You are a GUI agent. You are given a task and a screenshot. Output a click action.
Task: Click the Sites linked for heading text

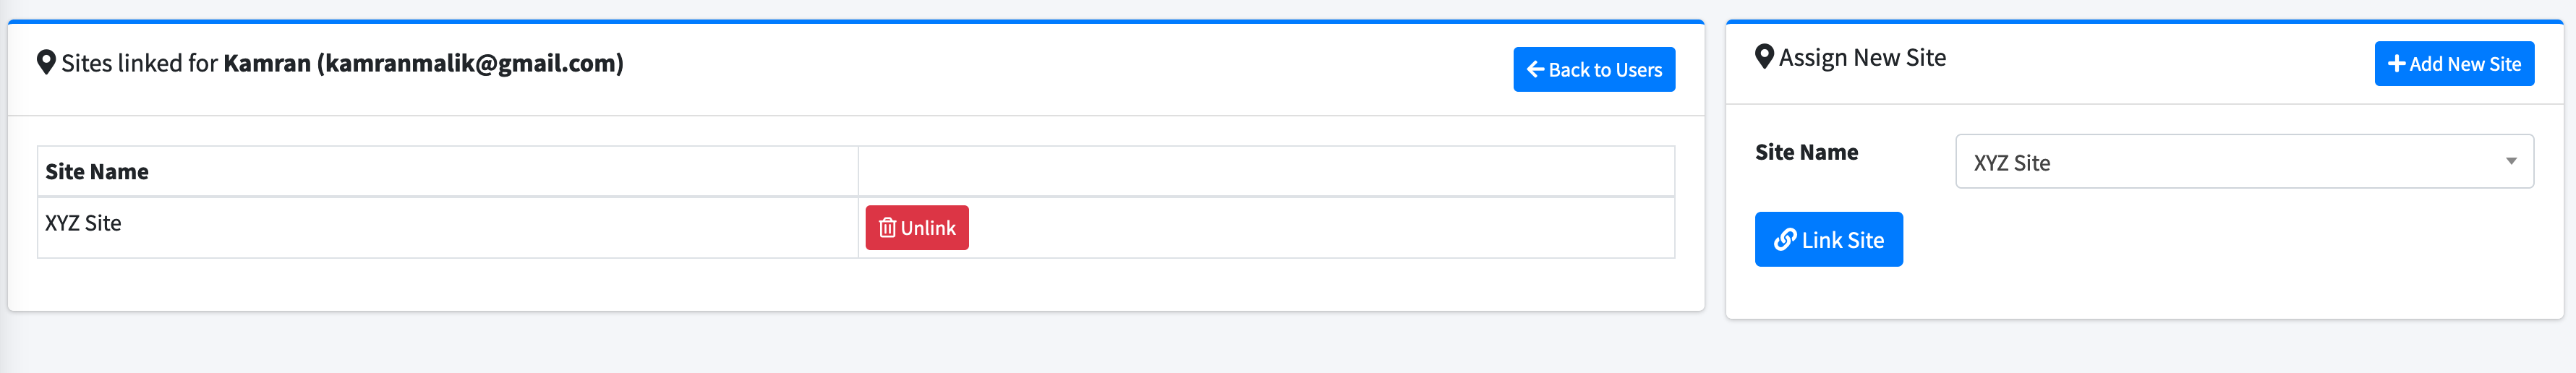pos(139,64)
